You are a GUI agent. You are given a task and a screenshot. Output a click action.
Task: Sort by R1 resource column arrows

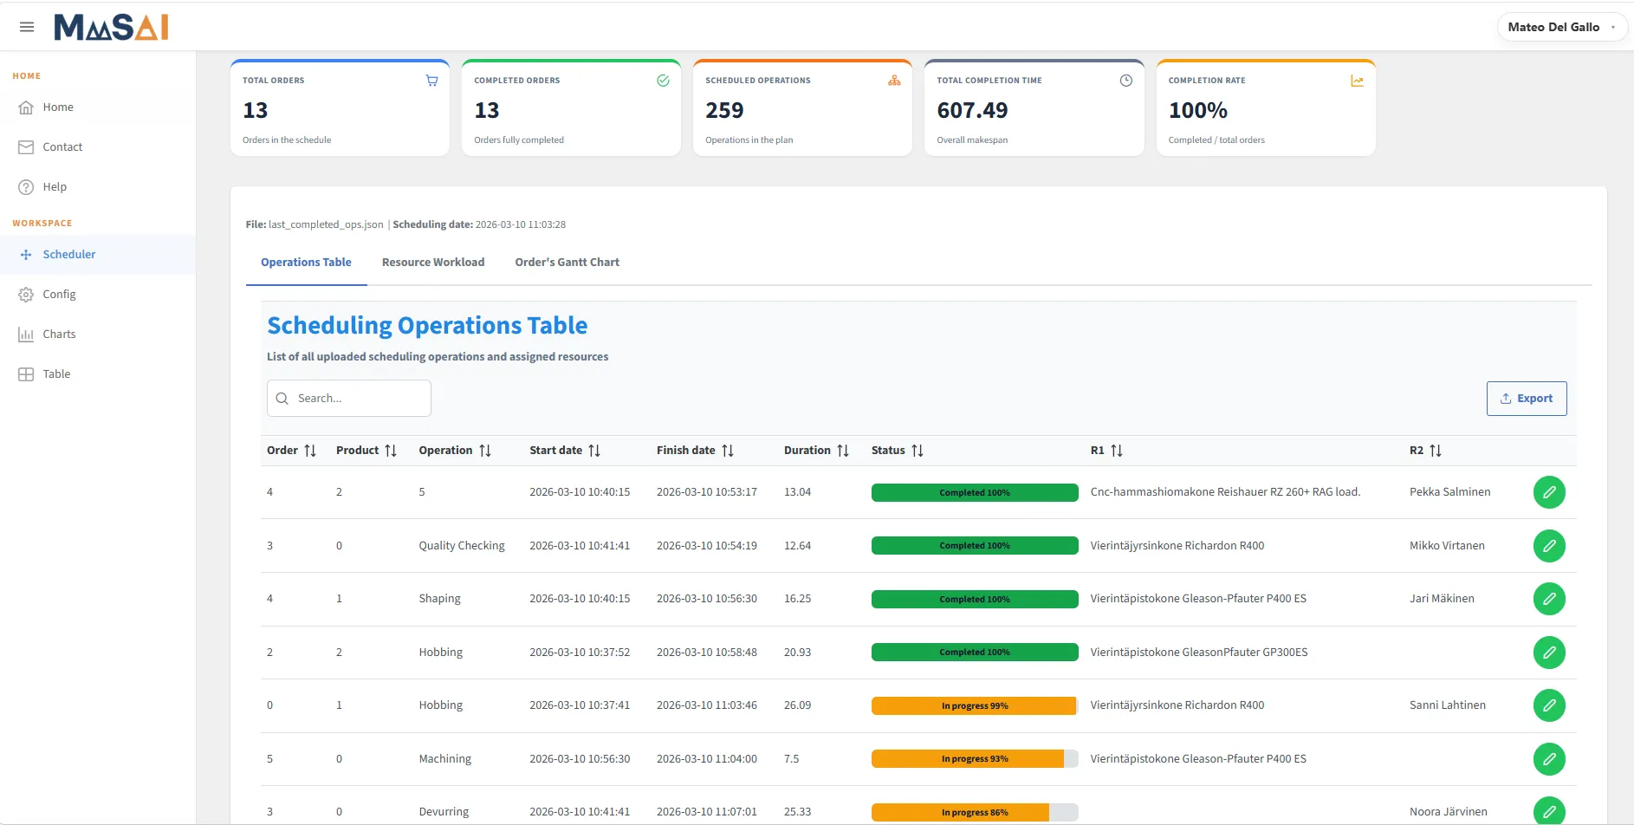[1117, 451]
